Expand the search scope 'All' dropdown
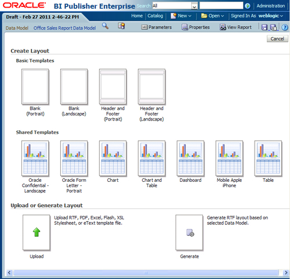The image size is (290, 279). coord(194,6)
